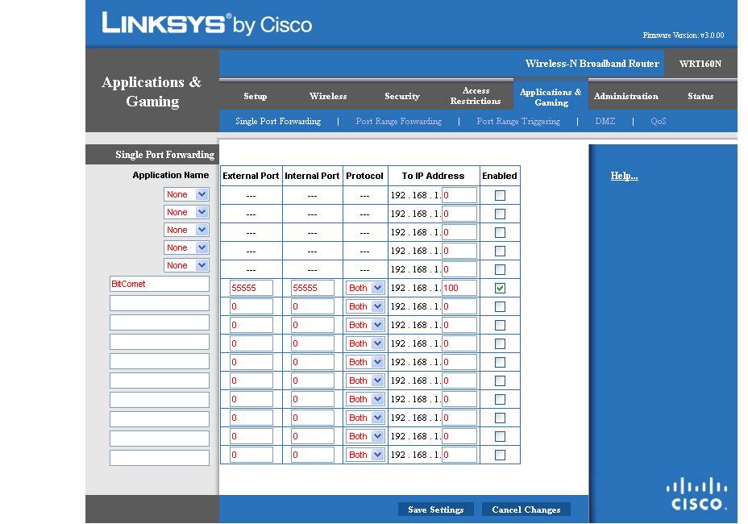Viewport: 748px width, 524px height.
Task: Open the Help link
Action: tap(625, 176)
